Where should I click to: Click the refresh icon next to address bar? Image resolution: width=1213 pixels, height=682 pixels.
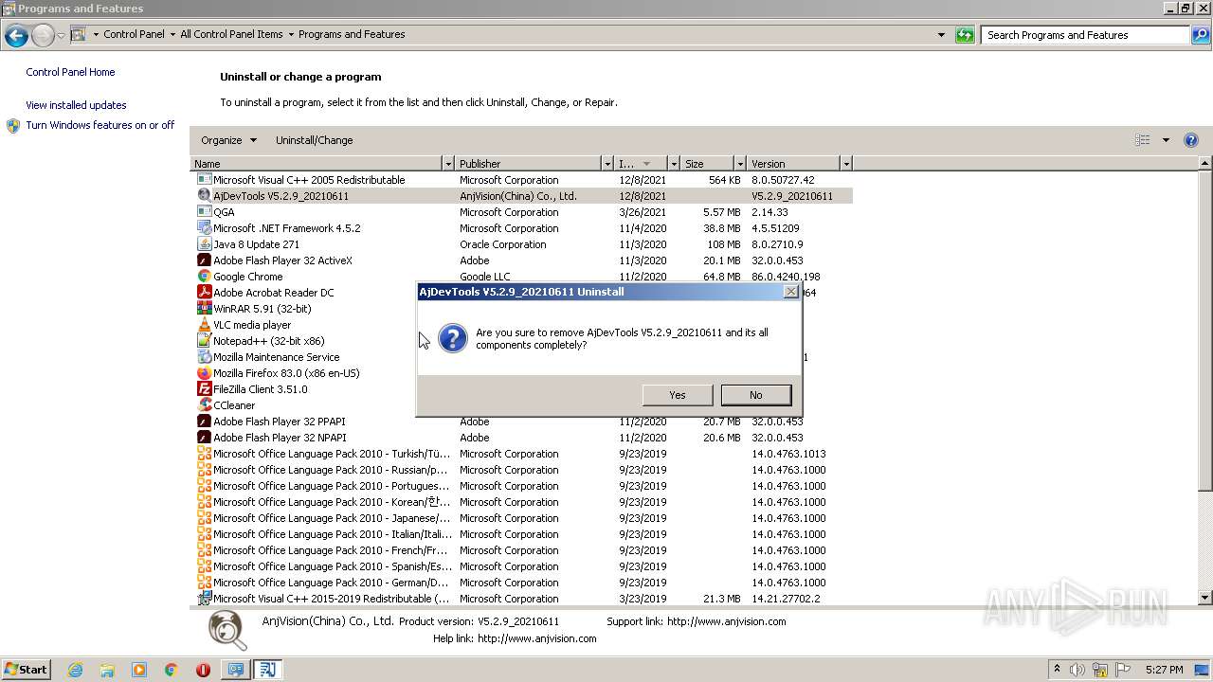pyautogui.click(x=965, y=35)
